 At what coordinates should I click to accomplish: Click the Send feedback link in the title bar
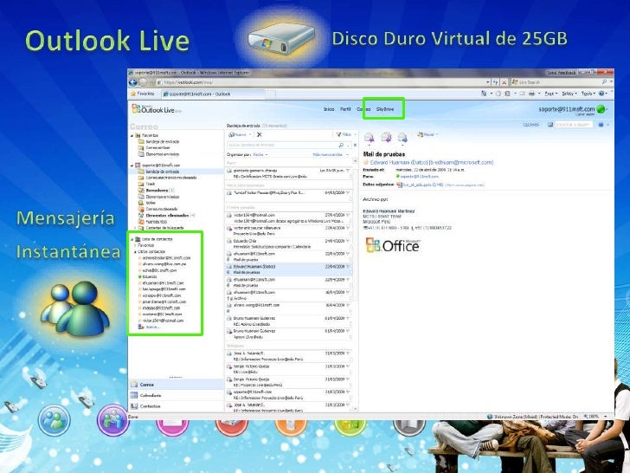point(562,73)
